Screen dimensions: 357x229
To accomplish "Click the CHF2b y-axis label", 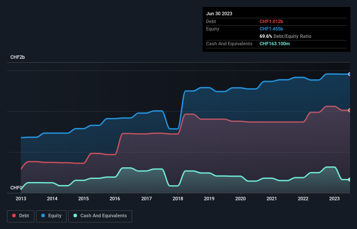I will (18, 57).
